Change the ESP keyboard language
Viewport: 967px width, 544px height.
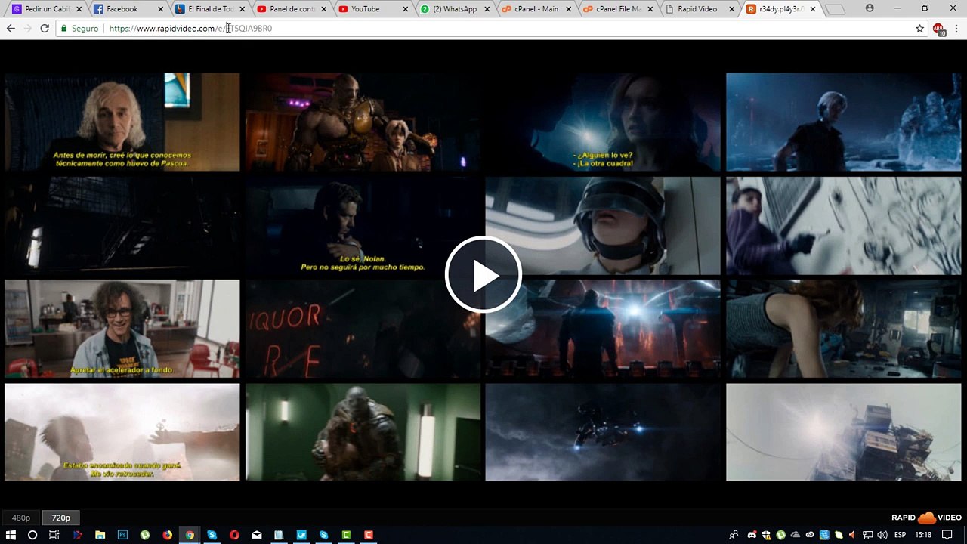pos(901,535)
